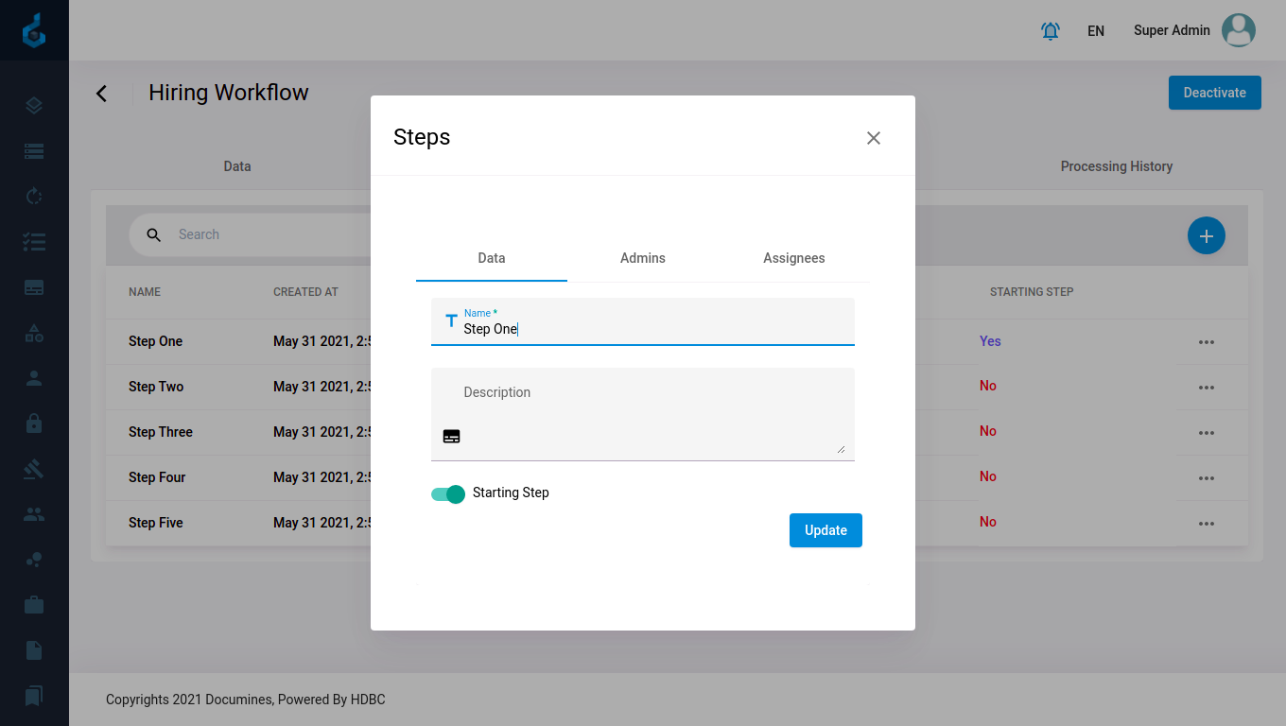Click the notification bell icon
The height and width of the screenshot is (726, 1286).
pos(1050,31)
